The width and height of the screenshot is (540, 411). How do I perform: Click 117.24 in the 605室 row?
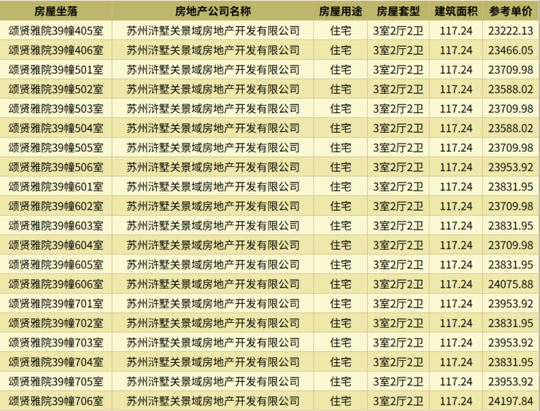tap(456, 265)
